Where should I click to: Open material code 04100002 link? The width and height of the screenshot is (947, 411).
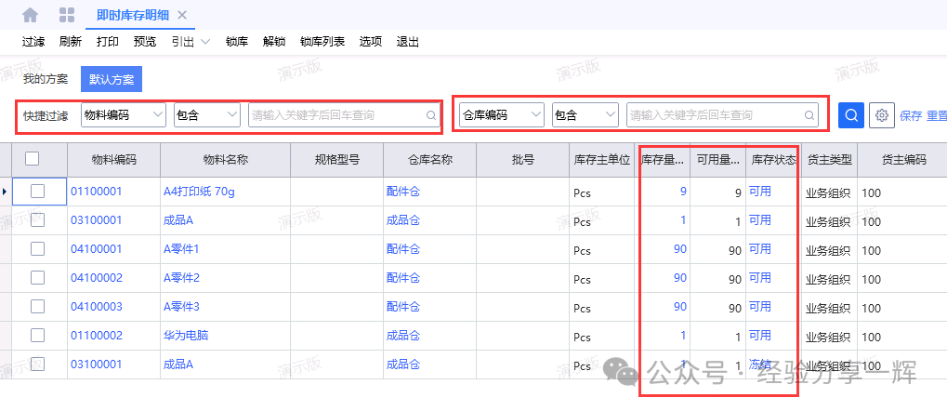(x=97, y=278)
